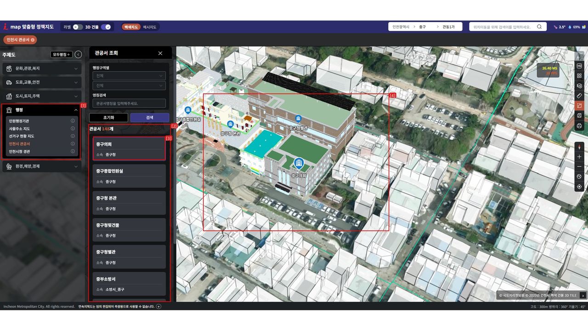Click the locate my position icon
Screen dimensions: 588x331
tap(579, 187)
